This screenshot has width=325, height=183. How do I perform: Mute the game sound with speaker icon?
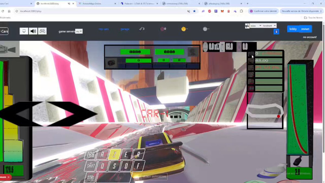pyautogui.click(x=33, y=31)
